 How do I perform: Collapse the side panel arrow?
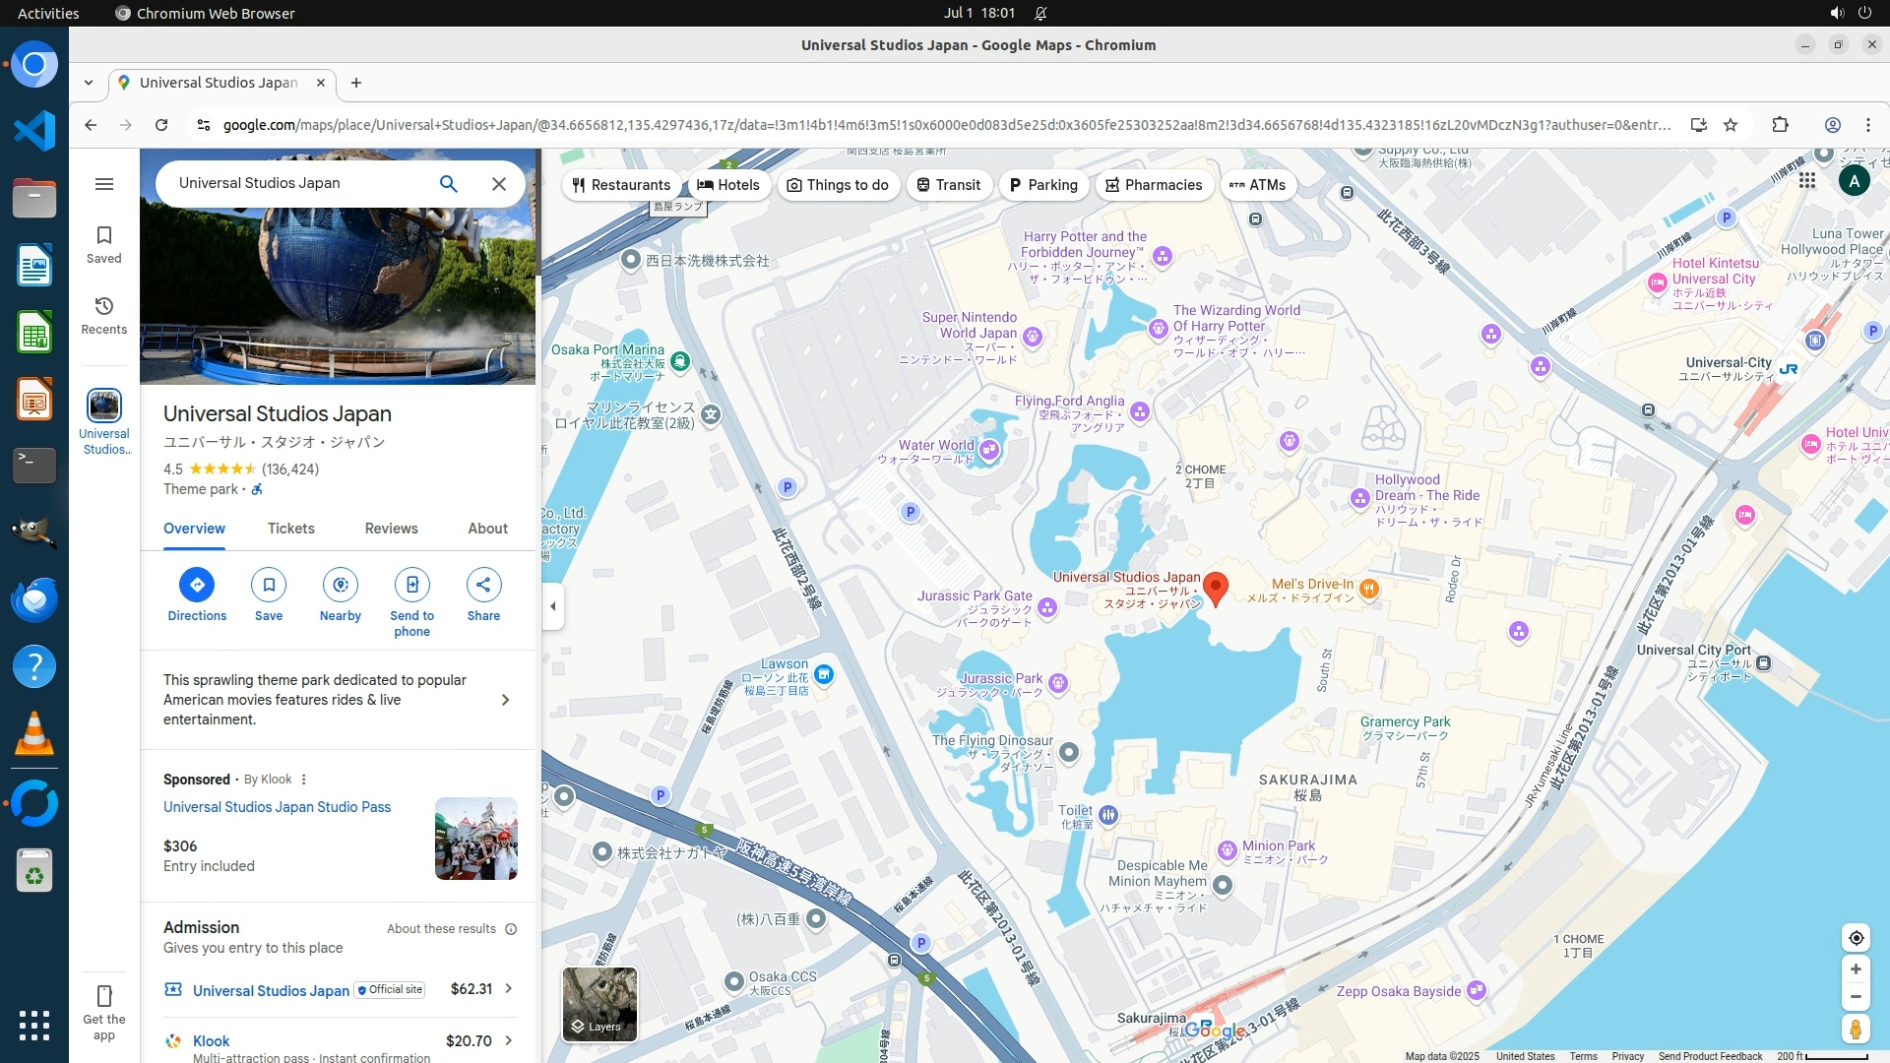pyautogui.click(x=553, y=606)
